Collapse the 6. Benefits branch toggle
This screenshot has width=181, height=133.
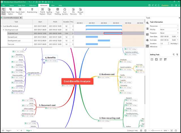(42, 59)
